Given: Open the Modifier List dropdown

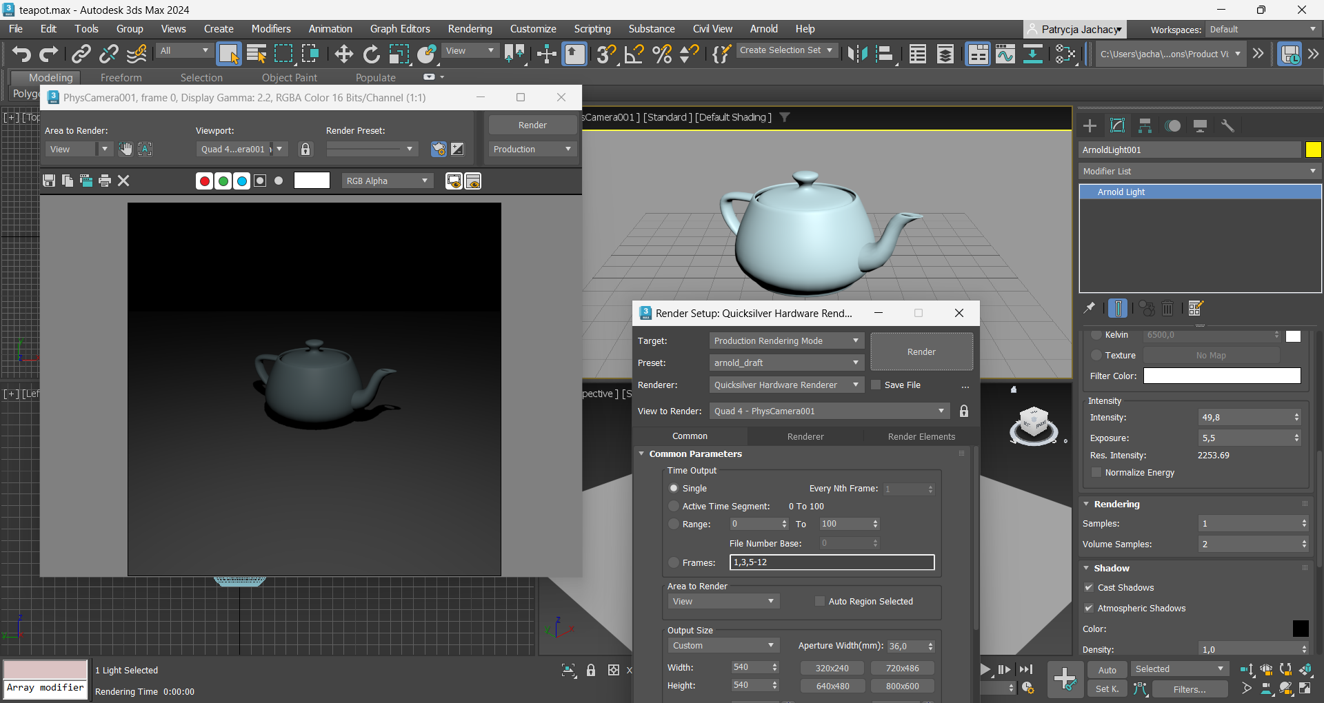Looking at the screenshot, I should click(x=1198, y=171).
